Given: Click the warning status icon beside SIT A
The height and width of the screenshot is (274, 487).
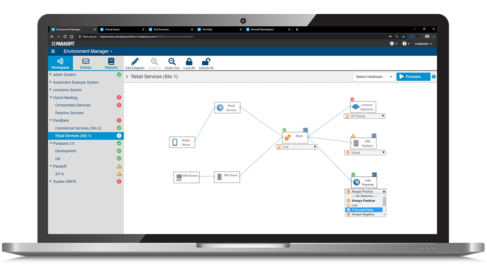Looking at the screenshot, I should click(119, 174).
